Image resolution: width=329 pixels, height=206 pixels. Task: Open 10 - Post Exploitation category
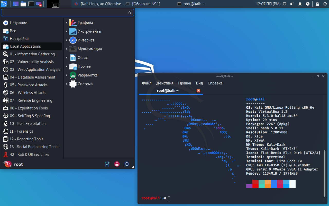(31, 124)
